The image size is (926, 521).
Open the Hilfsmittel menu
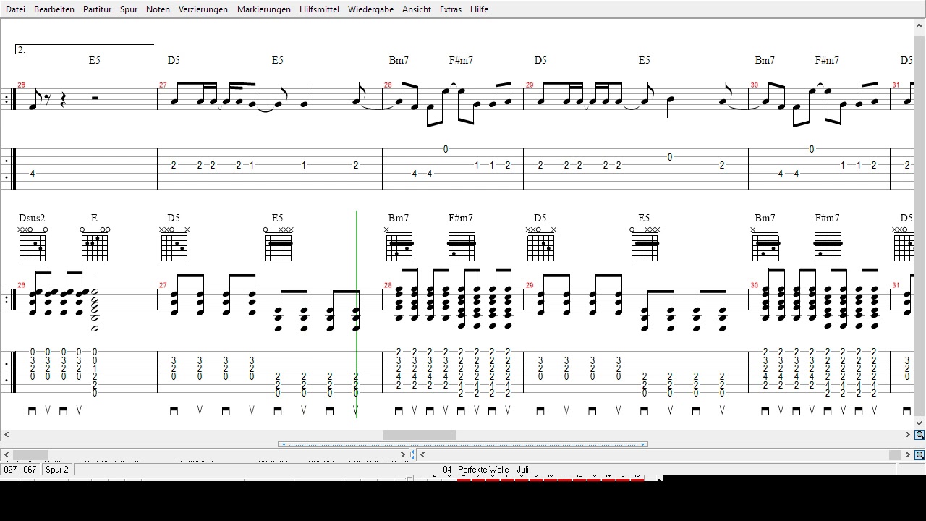(319, 9)
